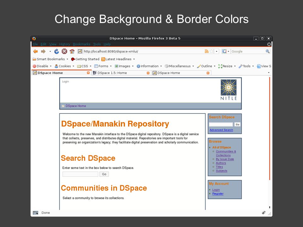Open the Tools menu in menu bar
Screen dimensions: 303x227
pyautogui.click(x=97, y=44)
